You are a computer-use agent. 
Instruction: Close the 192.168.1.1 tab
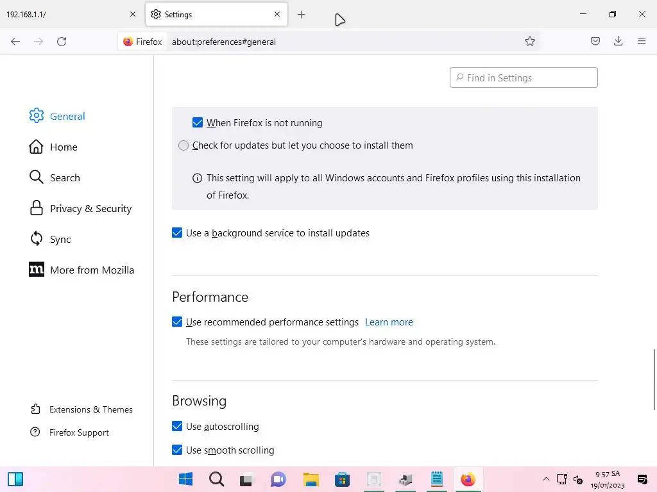133,14
